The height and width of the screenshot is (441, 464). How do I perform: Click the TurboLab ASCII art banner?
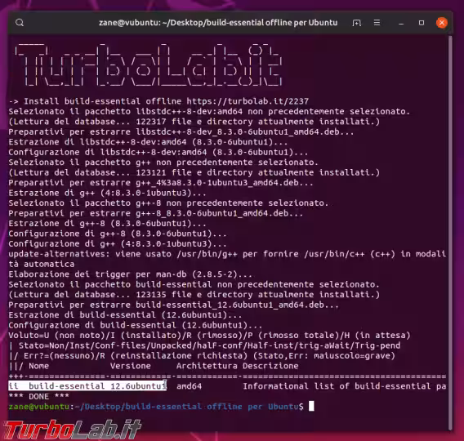[x=149, y=65]
